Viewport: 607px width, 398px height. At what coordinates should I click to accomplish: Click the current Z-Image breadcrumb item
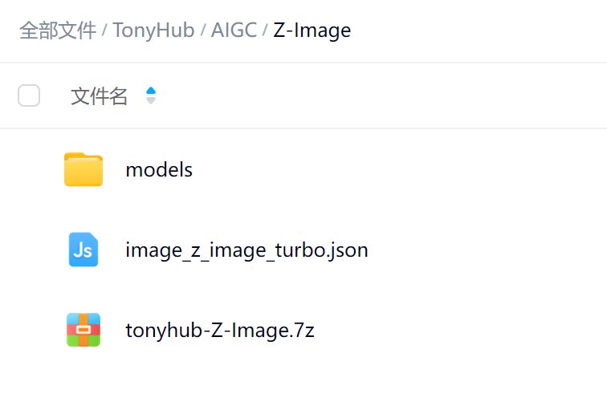(312, 30)
